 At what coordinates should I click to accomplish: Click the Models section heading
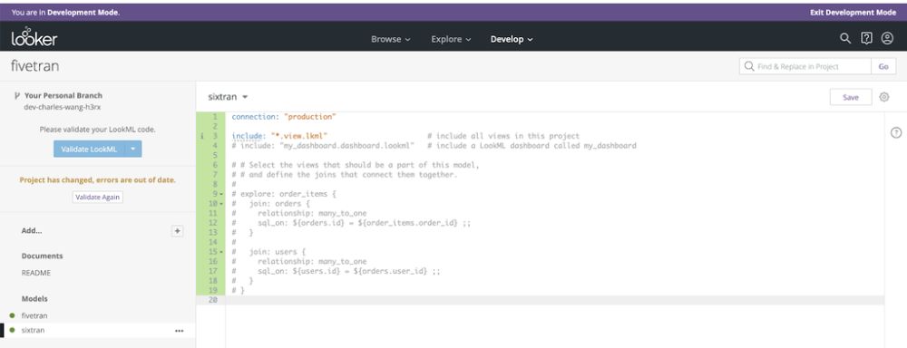pyautogui.click(x=34, y=299)
